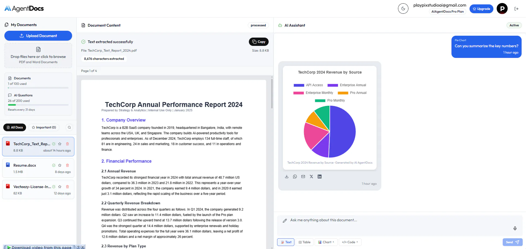Toggle Pro Annual legend swatch
Screen dimensions: 526x249
click(x=343, y=93)
